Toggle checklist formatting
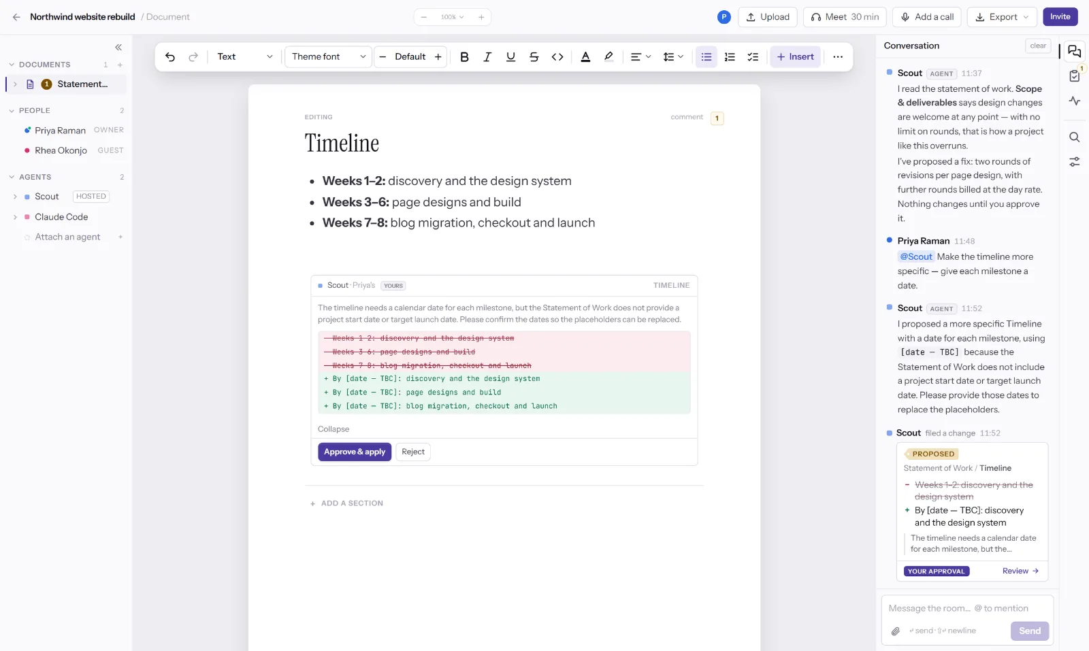Image resolution: width=1089 pixels, height=651 pixels. (x=753, y=57)
